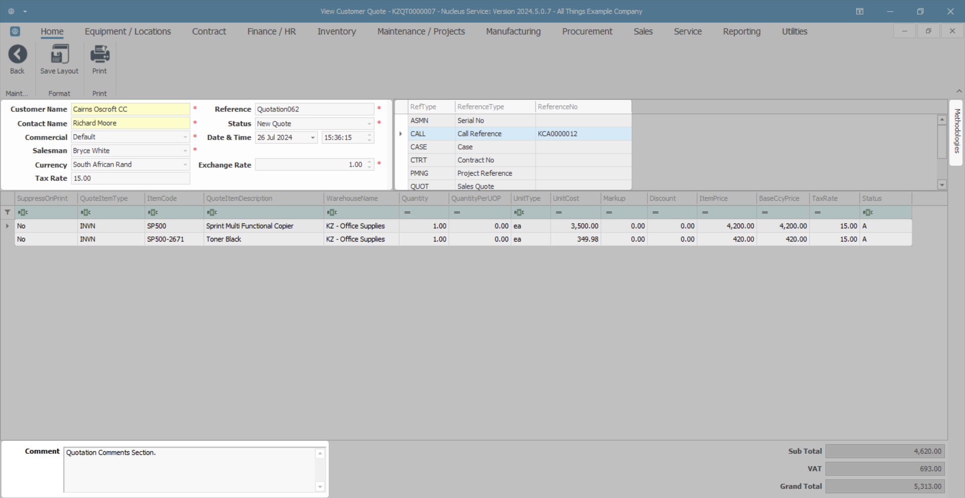Click the ribbon display options icon
The image size is (965, 498).
point(859,11)
